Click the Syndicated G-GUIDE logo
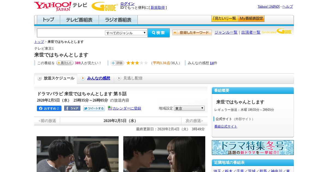Image resolution: width=328 pixels, height=172 pixels. point(277,31)
